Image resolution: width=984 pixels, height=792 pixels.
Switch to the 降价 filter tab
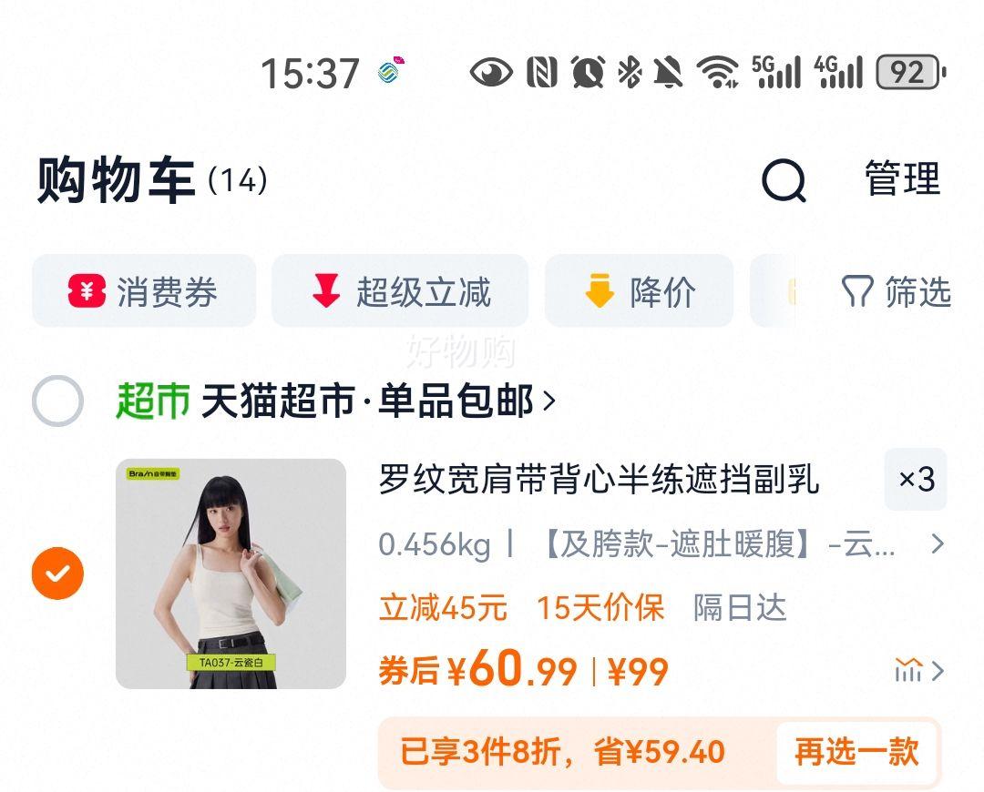[x=639, y=291]
